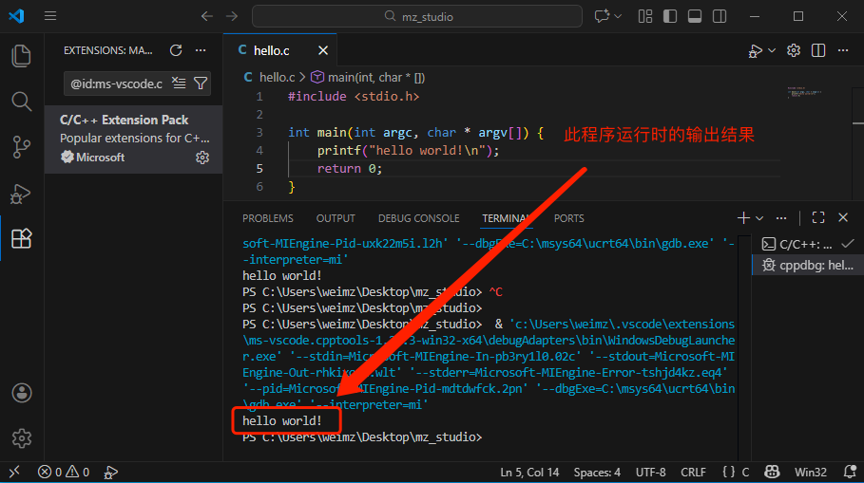Open the Run and Debug view
Viewport: 864px width, 483px height.
tap(21, 194)
